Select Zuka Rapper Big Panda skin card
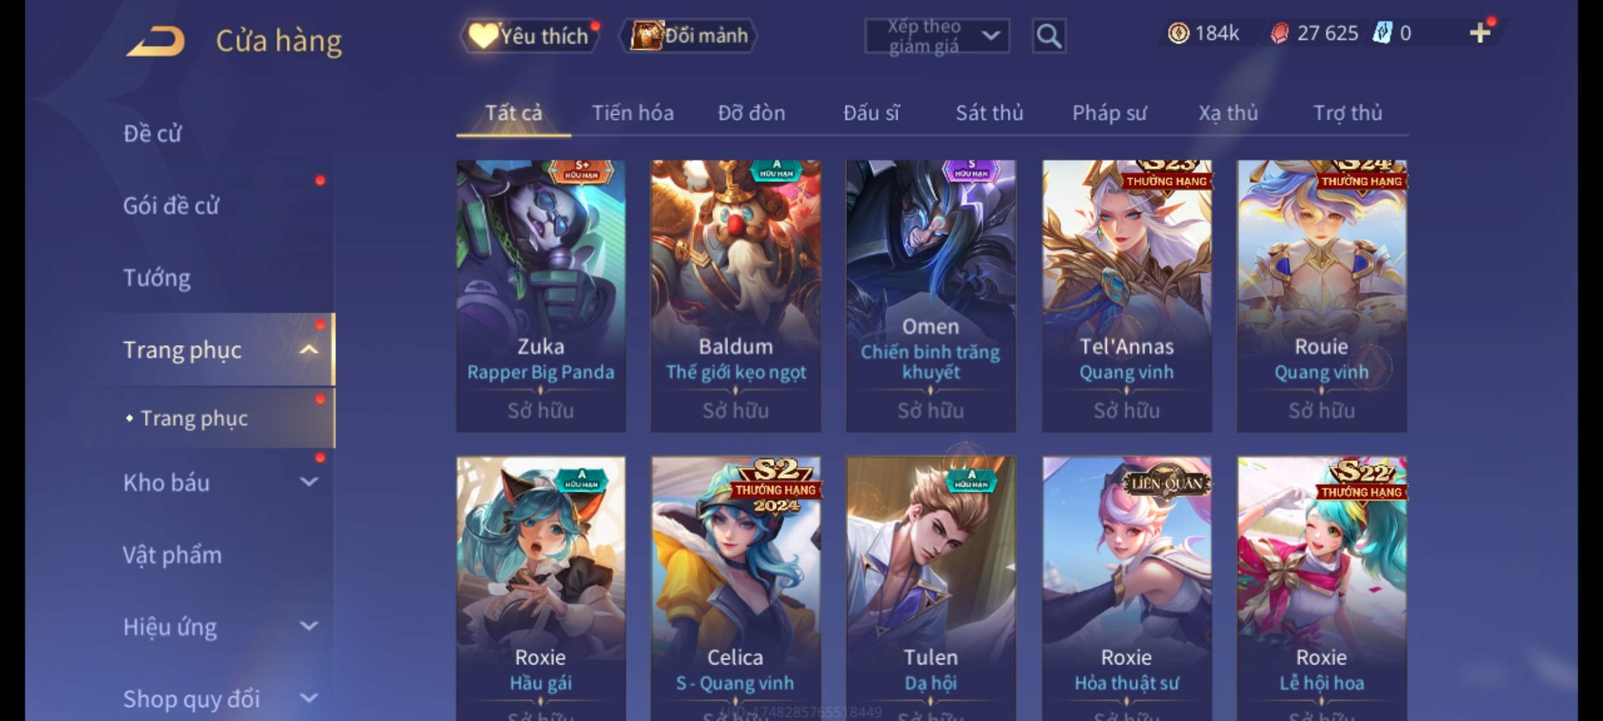Viewport: 1603px width, 721px height. click(541, 296)
